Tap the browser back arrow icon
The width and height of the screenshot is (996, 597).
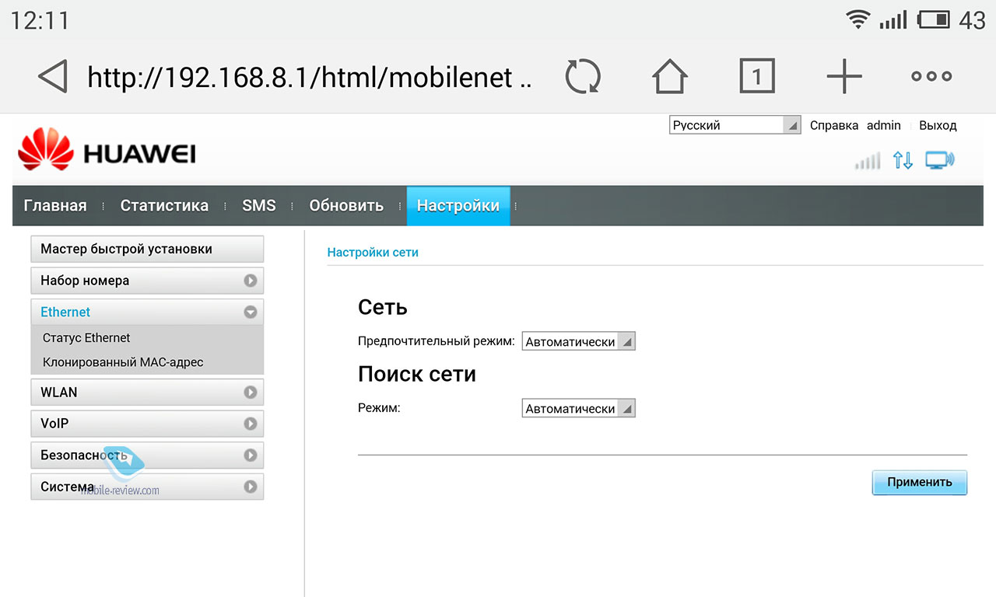click(x=52, y=77)
